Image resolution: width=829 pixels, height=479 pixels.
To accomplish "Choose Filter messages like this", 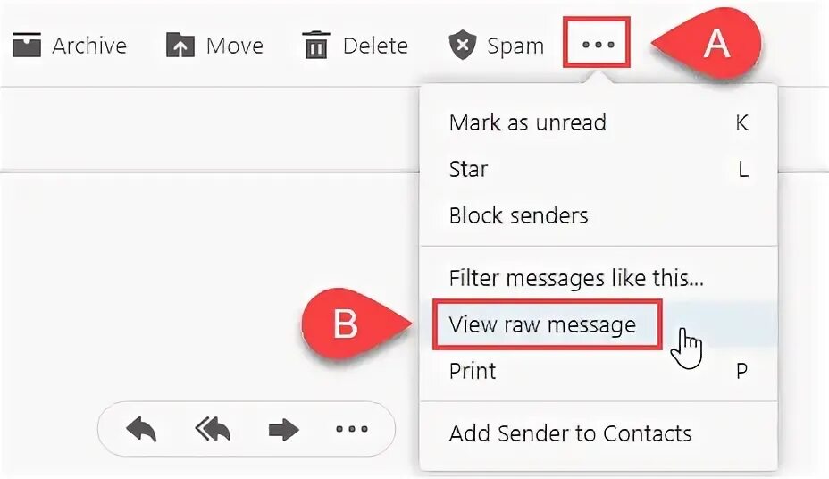I will (599, 278).
